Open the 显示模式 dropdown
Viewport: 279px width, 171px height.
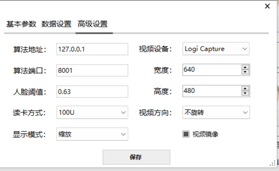click(92, 134)
